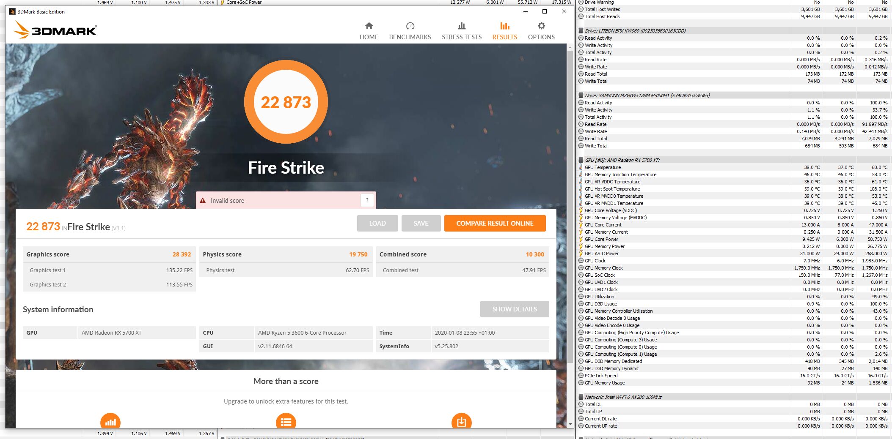Image resolution: width=892 pixels, height=439 pixels.
Task: Select the GPU Hot Spot Temperature row
Action: (735, 189)
